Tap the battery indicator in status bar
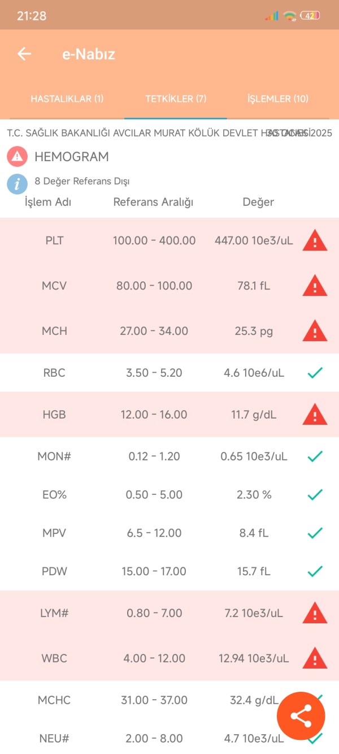The height and width of the screenshot is (754, 339). (310, 16)
